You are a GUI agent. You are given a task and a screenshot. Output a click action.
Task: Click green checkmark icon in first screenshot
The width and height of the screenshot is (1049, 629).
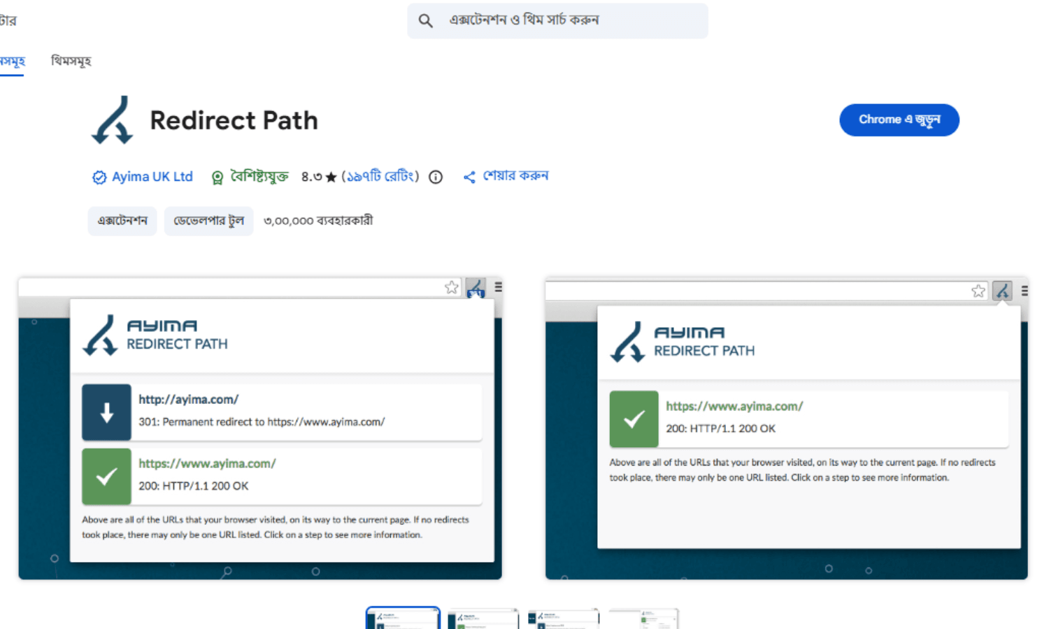click(106, 477)
